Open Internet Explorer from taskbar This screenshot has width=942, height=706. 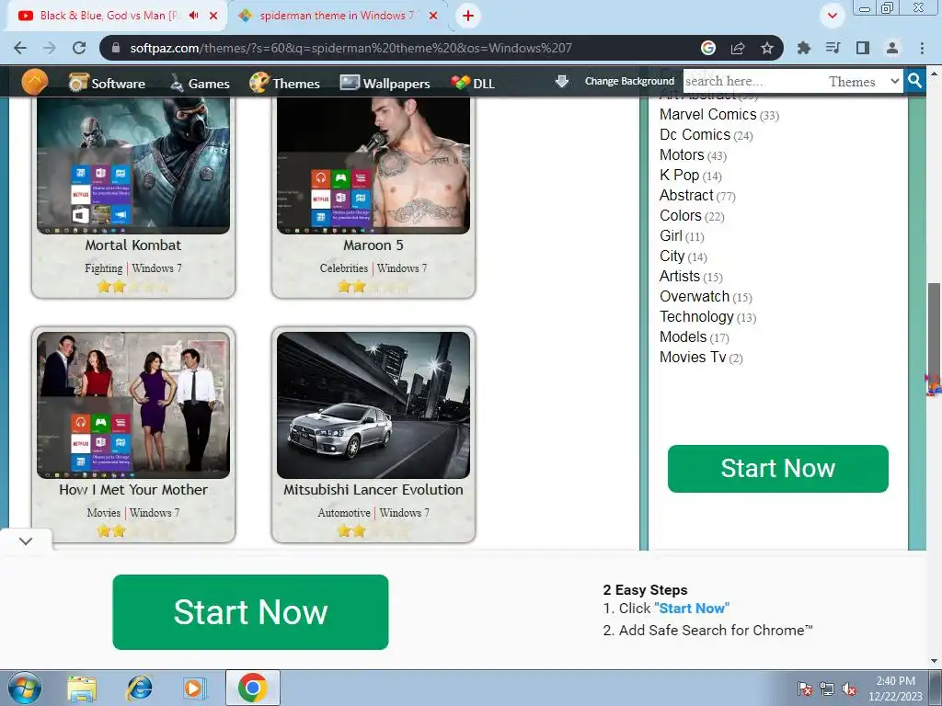click(139, 688)
